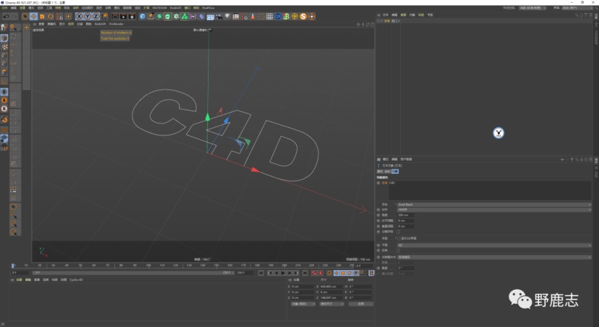The width and height of the screenshot is (599, 327).
Task: Open the INSYDIUM menu
Action: pyautogui.click(x=159, y=8)
